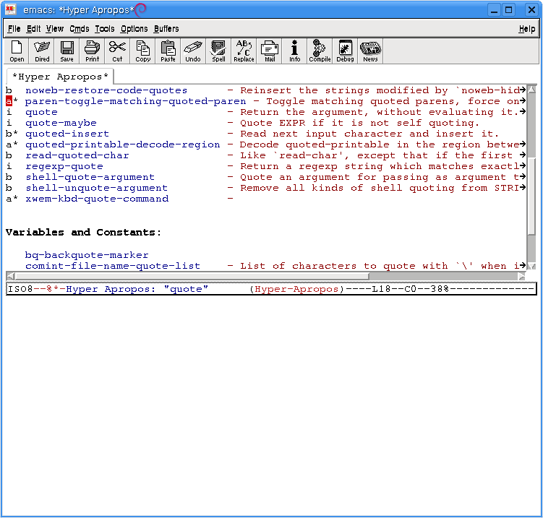Click the 'Variables and Constants:' heading
Screen dimensions: 543x518
(x=83, y=233)
